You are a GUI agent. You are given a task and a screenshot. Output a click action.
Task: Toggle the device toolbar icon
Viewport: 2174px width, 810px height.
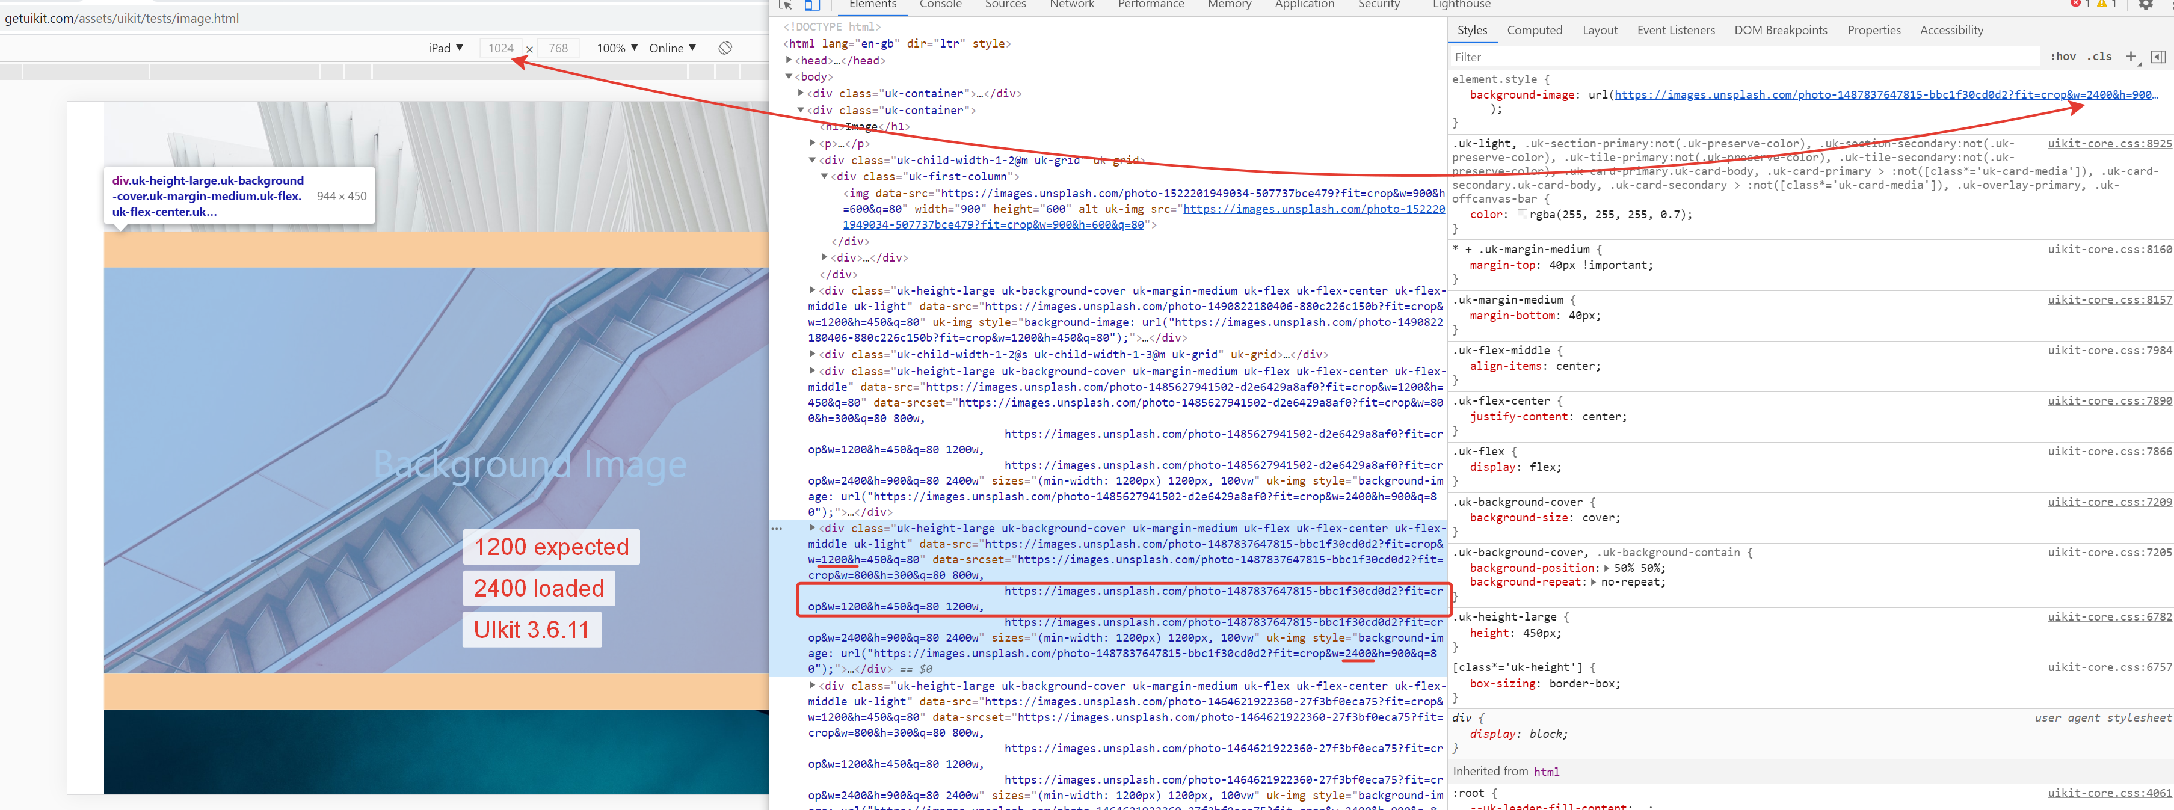pyautogui.click(x=812, y=5)
